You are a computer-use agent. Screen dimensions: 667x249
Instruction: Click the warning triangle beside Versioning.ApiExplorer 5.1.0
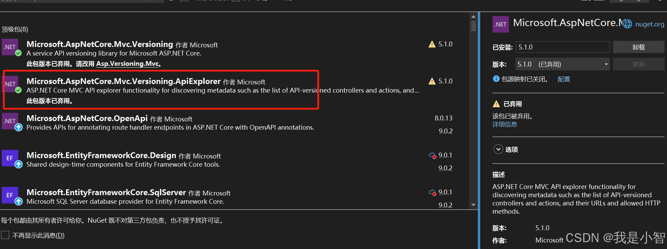pos(432,81)
